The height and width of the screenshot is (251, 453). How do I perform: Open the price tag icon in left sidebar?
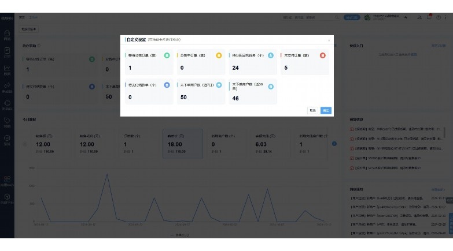click(x=7, y=122)
